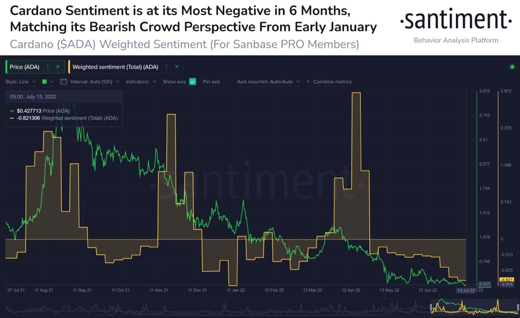This screenshot has width=520, height=318.
Task: Click the plus icon beside Combine metrics
Action: (x=309, y=82)
